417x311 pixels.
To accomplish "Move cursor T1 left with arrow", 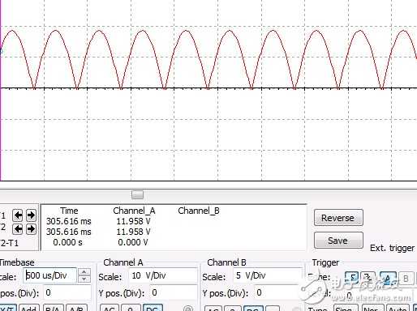I will tap(18, 215).
